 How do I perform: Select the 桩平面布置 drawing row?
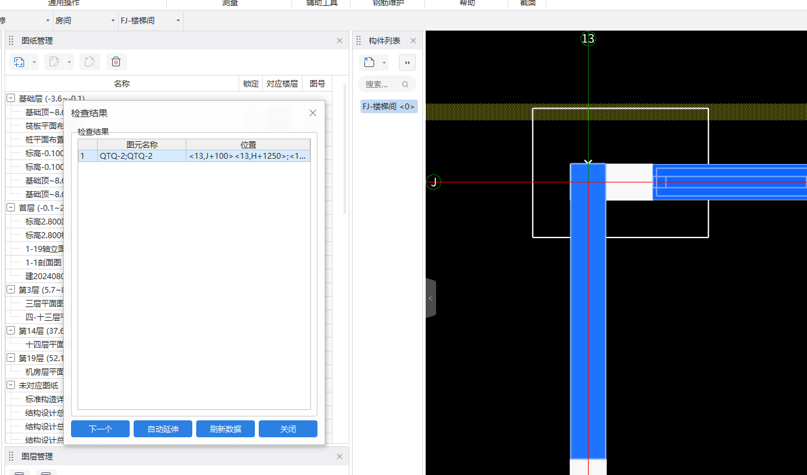[44, 139]
